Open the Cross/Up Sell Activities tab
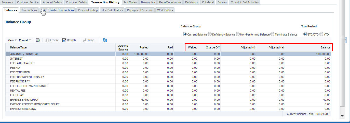 pyautogui.click(x=245, y=2)
